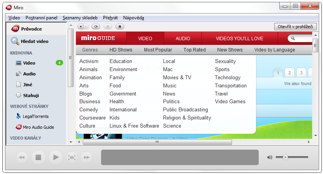
Task: Reload the Miro Guide page
Action: pos(96,27)
